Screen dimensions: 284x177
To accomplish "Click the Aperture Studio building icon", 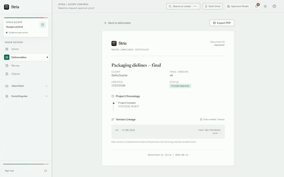I will tap(228, 6).
